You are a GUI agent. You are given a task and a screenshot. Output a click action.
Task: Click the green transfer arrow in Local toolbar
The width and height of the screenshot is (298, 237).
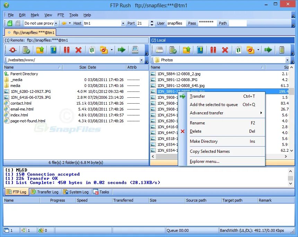[x=268, y=50]
